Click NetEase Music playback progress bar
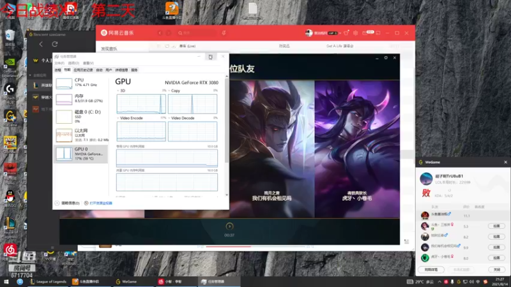The width and height of the screenshot is (511, 287). point(256,247)
